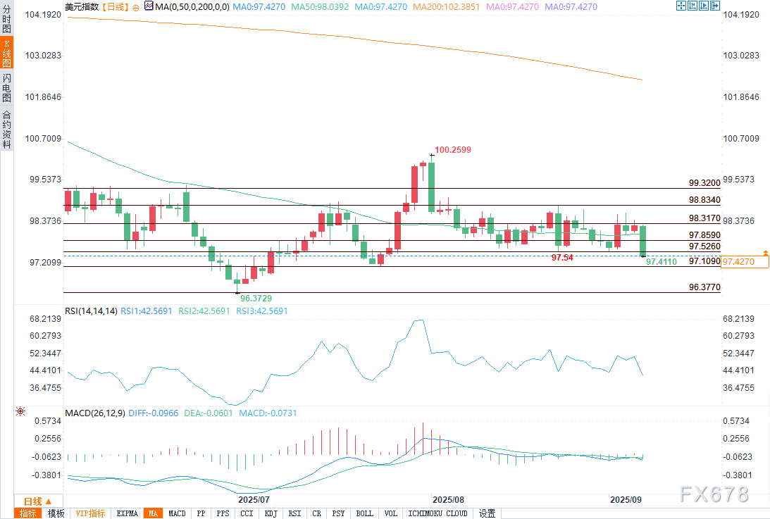Click the red sun icon beside MACD panel
Screen dimensions: 770x519
pos(20,411)
